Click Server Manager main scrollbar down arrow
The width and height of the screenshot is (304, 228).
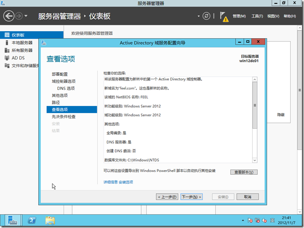(300, 212)
